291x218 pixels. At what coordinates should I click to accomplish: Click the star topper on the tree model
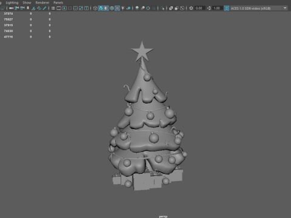point(142,52)
